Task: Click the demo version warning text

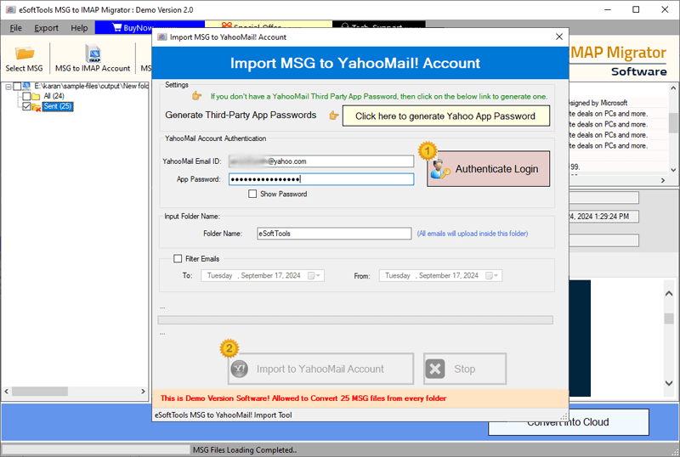Action: point(303,398)
